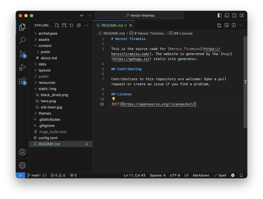The height and width of the screenshot is (199, 263).
Task: Open the Search view
Action: click(22, 41)
